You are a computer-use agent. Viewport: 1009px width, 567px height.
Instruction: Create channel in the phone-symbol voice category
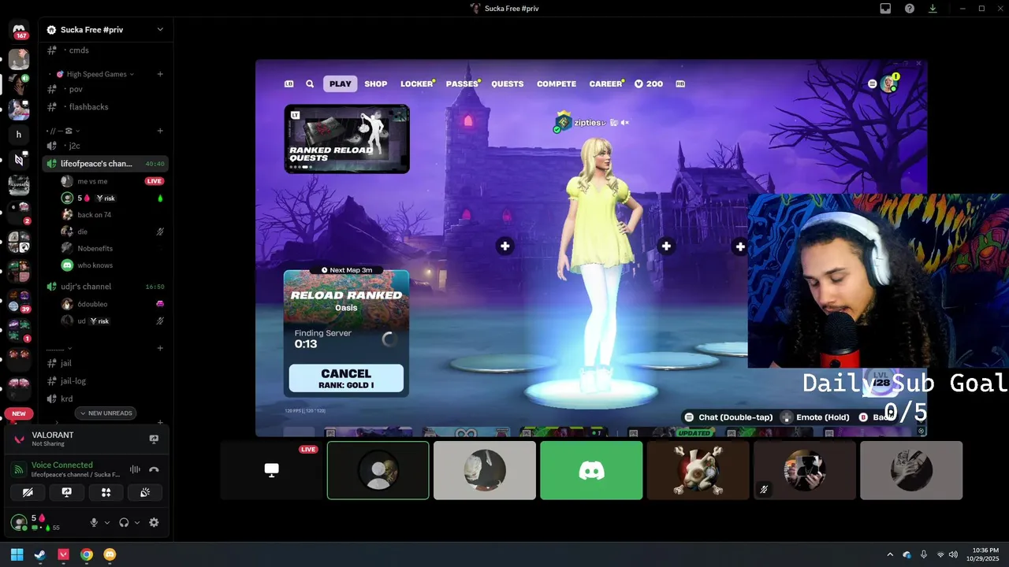point(160,131)
